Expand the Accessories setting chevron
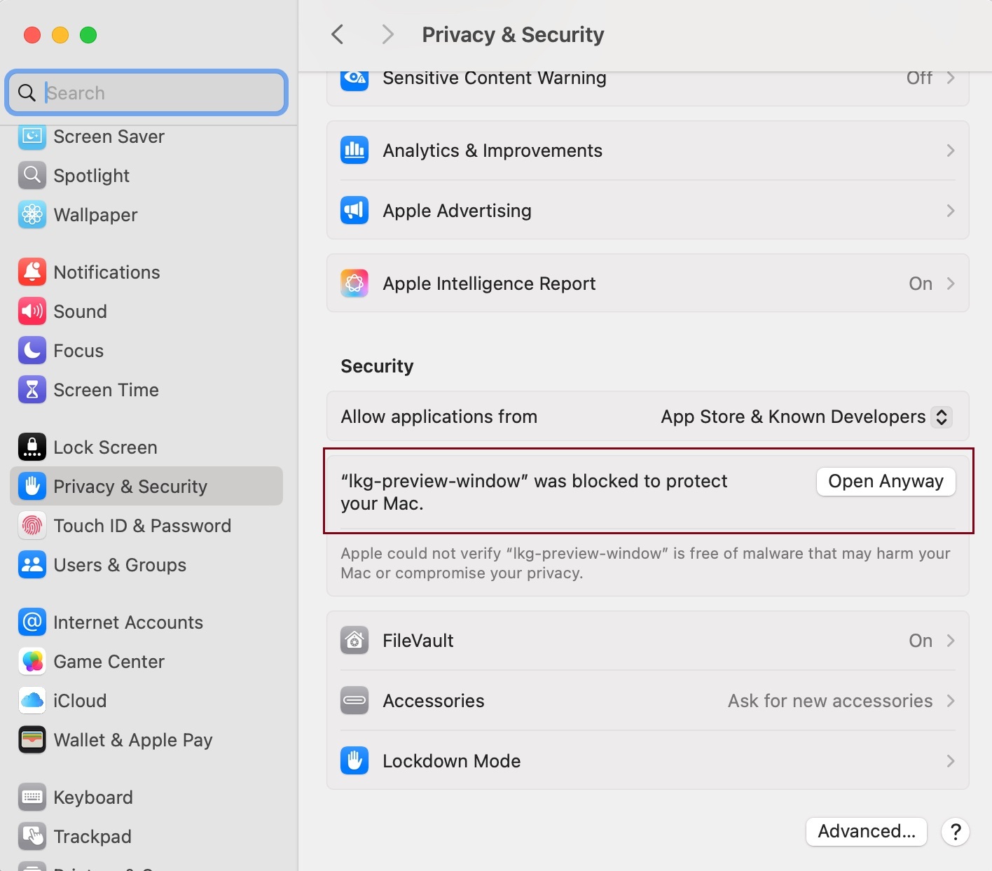Screen dimensions: 992x871 (951, 701)
